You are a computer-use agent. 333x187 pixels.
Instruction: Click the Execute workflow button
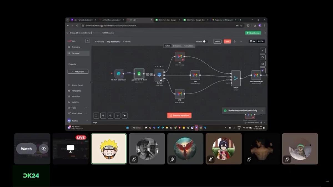[180, 116]
